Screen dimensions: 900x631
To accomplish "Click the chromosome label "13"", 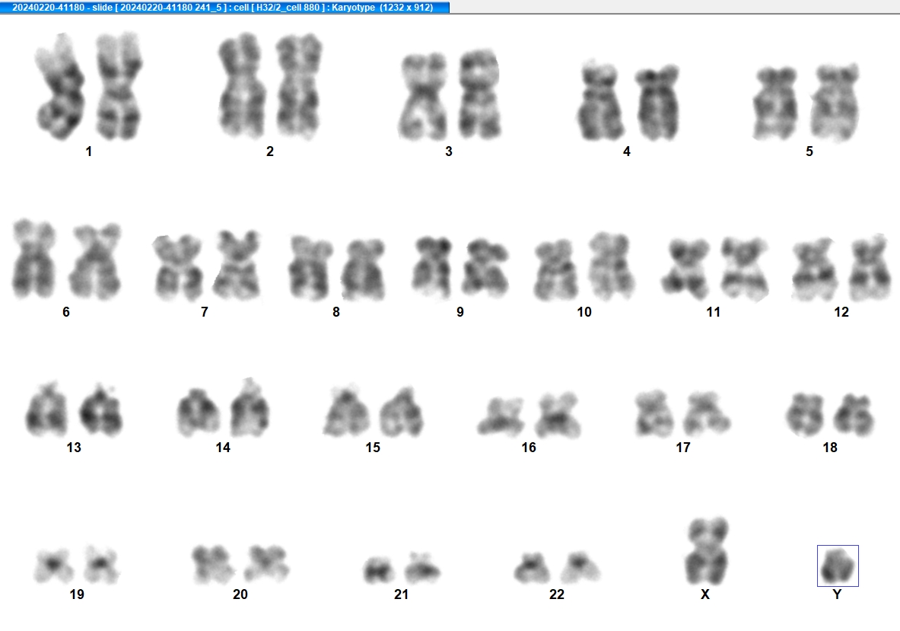I will tap(74, 448).
